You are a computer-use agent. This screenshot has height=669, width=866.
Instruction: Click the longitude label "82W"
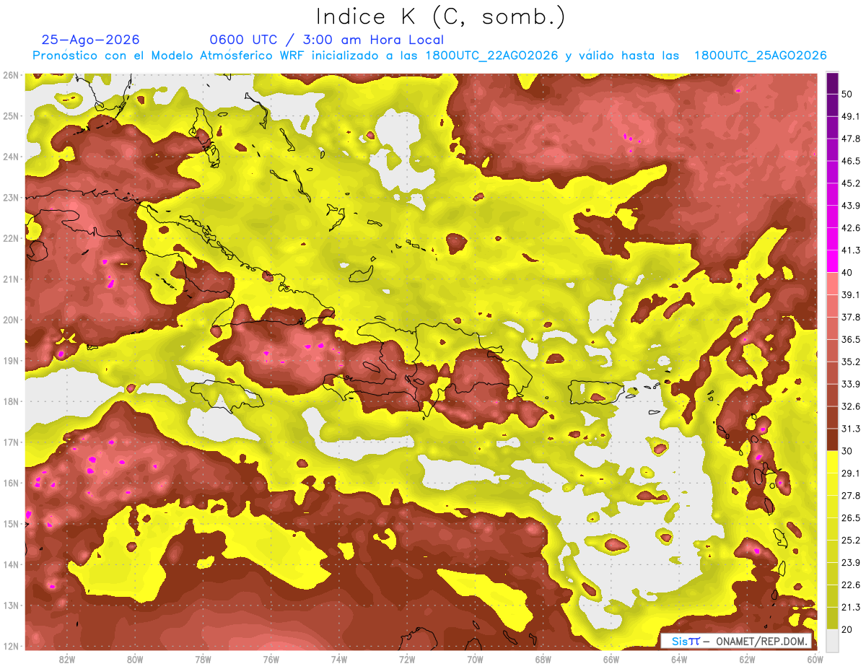tap(67, 659)
